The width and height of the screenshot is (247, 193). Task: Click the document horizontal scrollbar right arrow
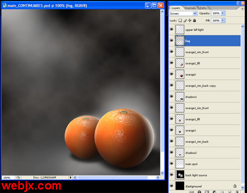pos(158,178)
